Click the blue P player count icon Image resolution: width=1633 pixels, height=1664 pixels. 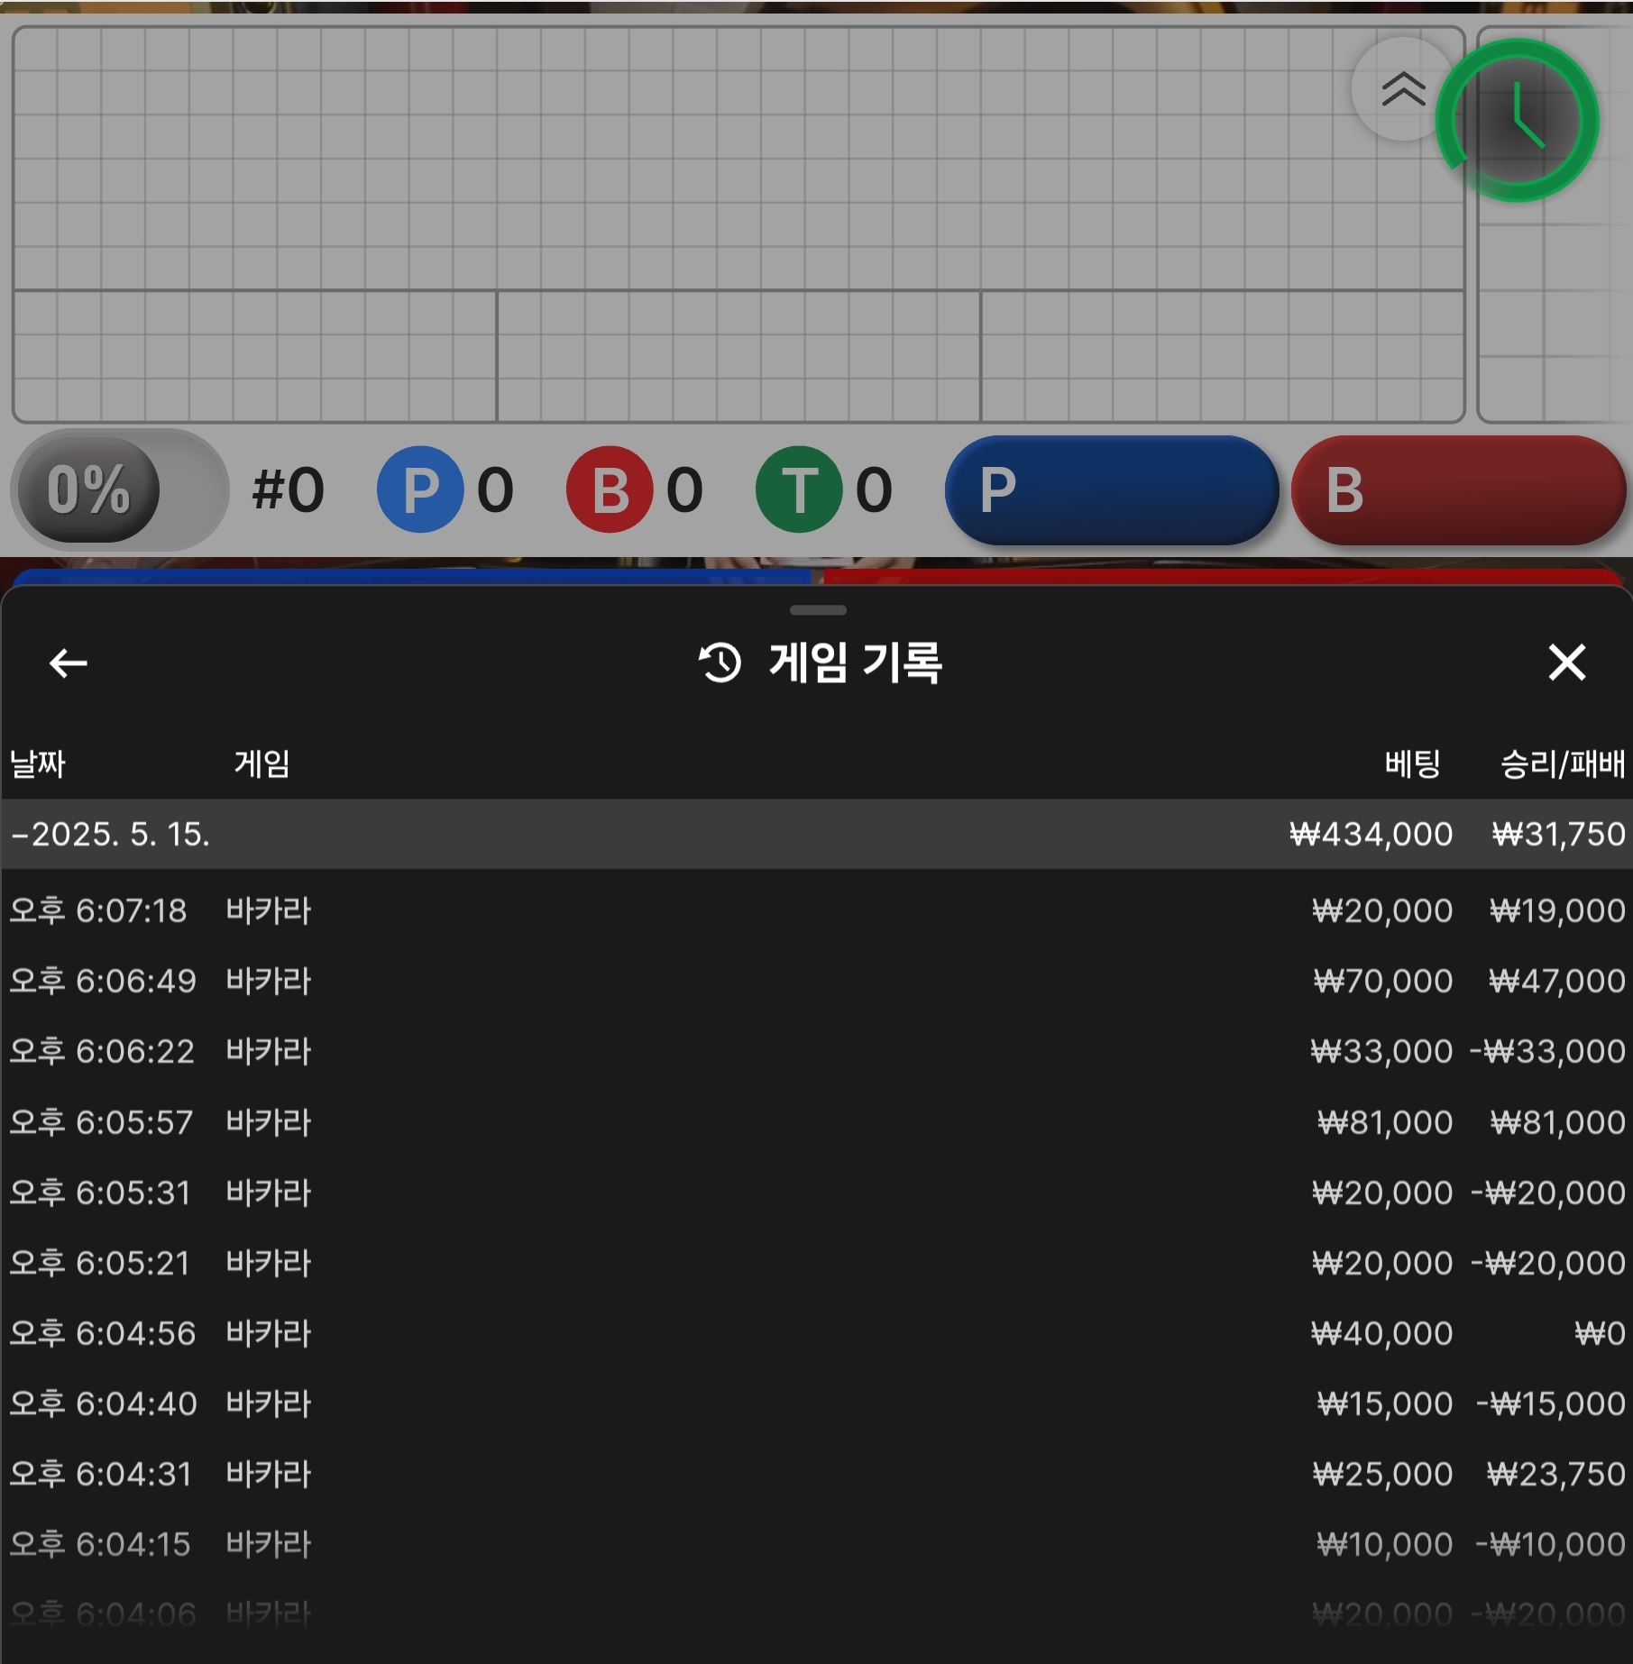pos(419,489)
